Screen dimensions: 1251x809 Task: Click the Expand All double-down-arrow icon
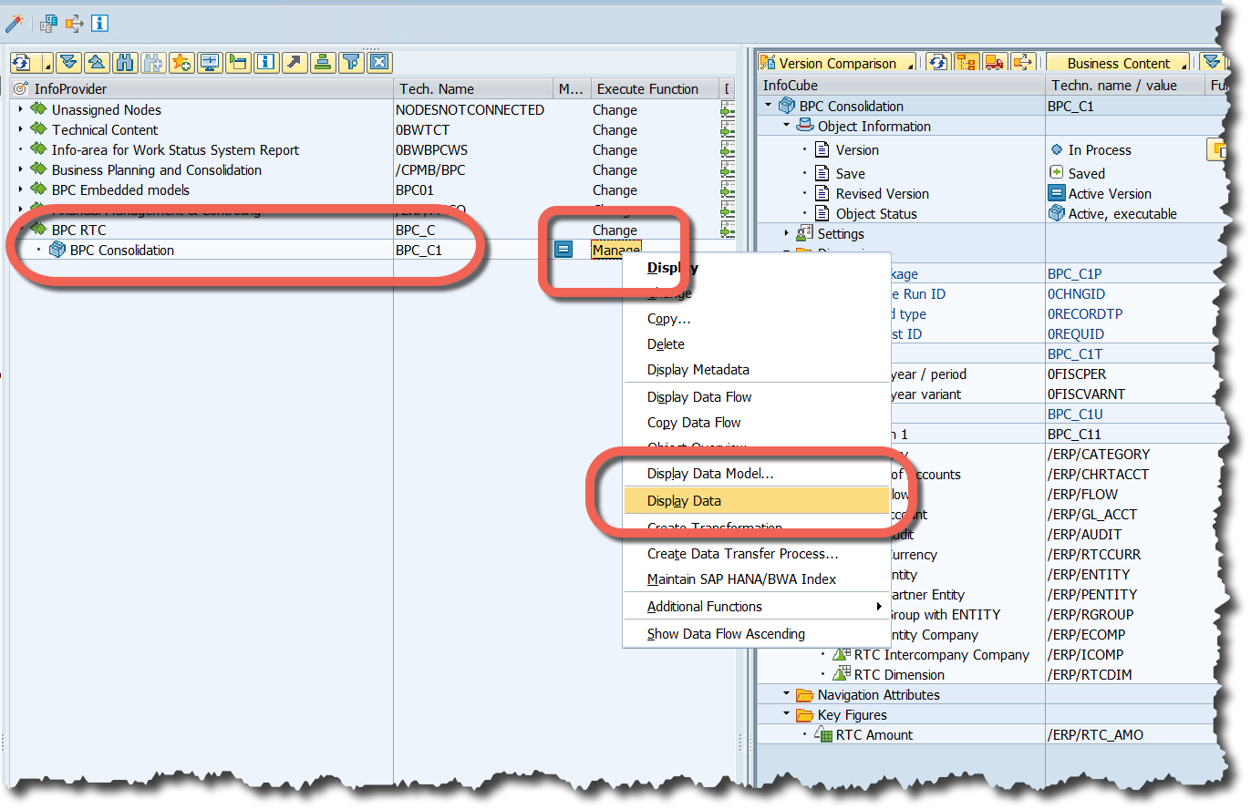pos(68,62)
